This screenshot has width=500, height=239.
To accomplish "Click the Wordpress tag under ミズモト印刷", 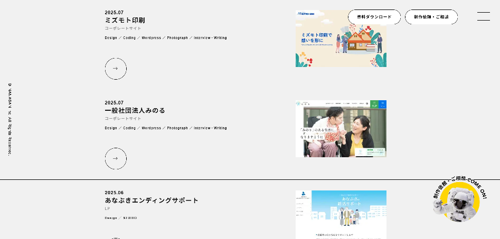I will 151,38.
